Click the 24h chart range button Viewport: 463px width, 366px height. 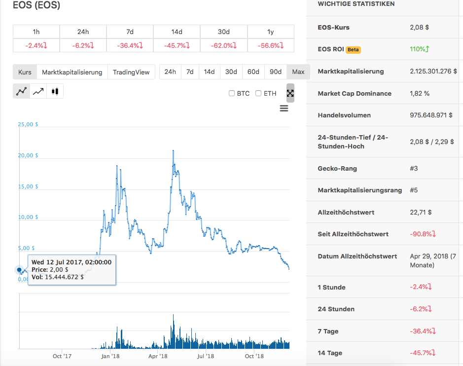170,72
